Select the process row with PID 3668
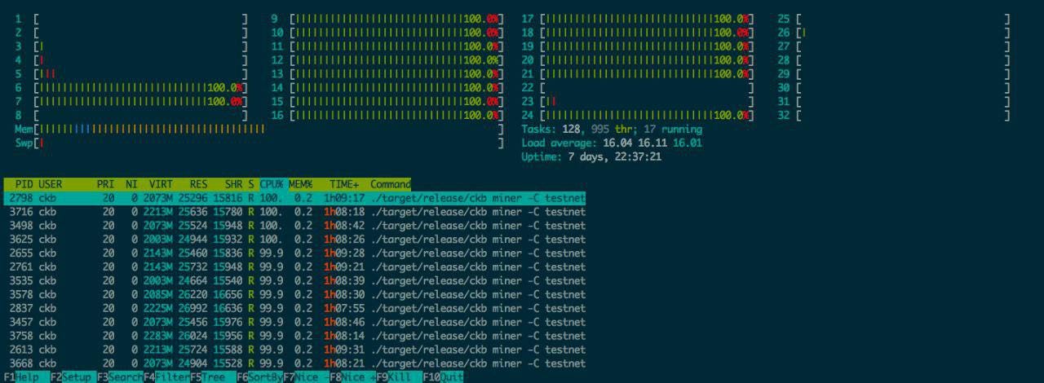 (x=294, y=363)
